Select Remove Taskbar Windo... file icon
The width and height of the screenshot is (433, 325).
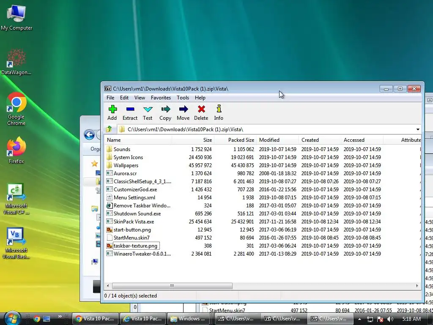point(110,205)
